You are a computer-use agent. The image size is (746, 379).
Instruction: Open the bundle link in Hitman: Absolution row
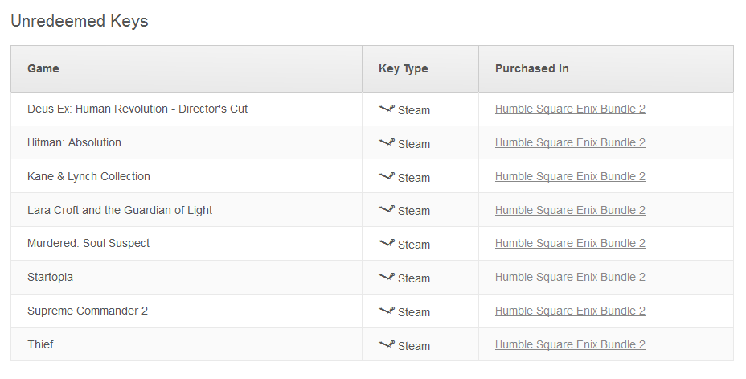click(570, 142)
